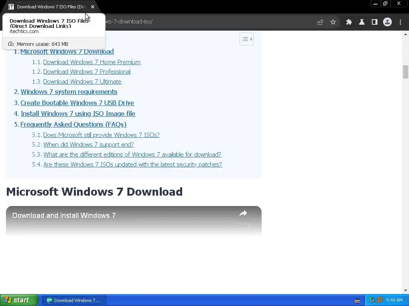The image size is (409, 306).
Task: Open the Chrome Labs flask icon
Action: point(362,22)
